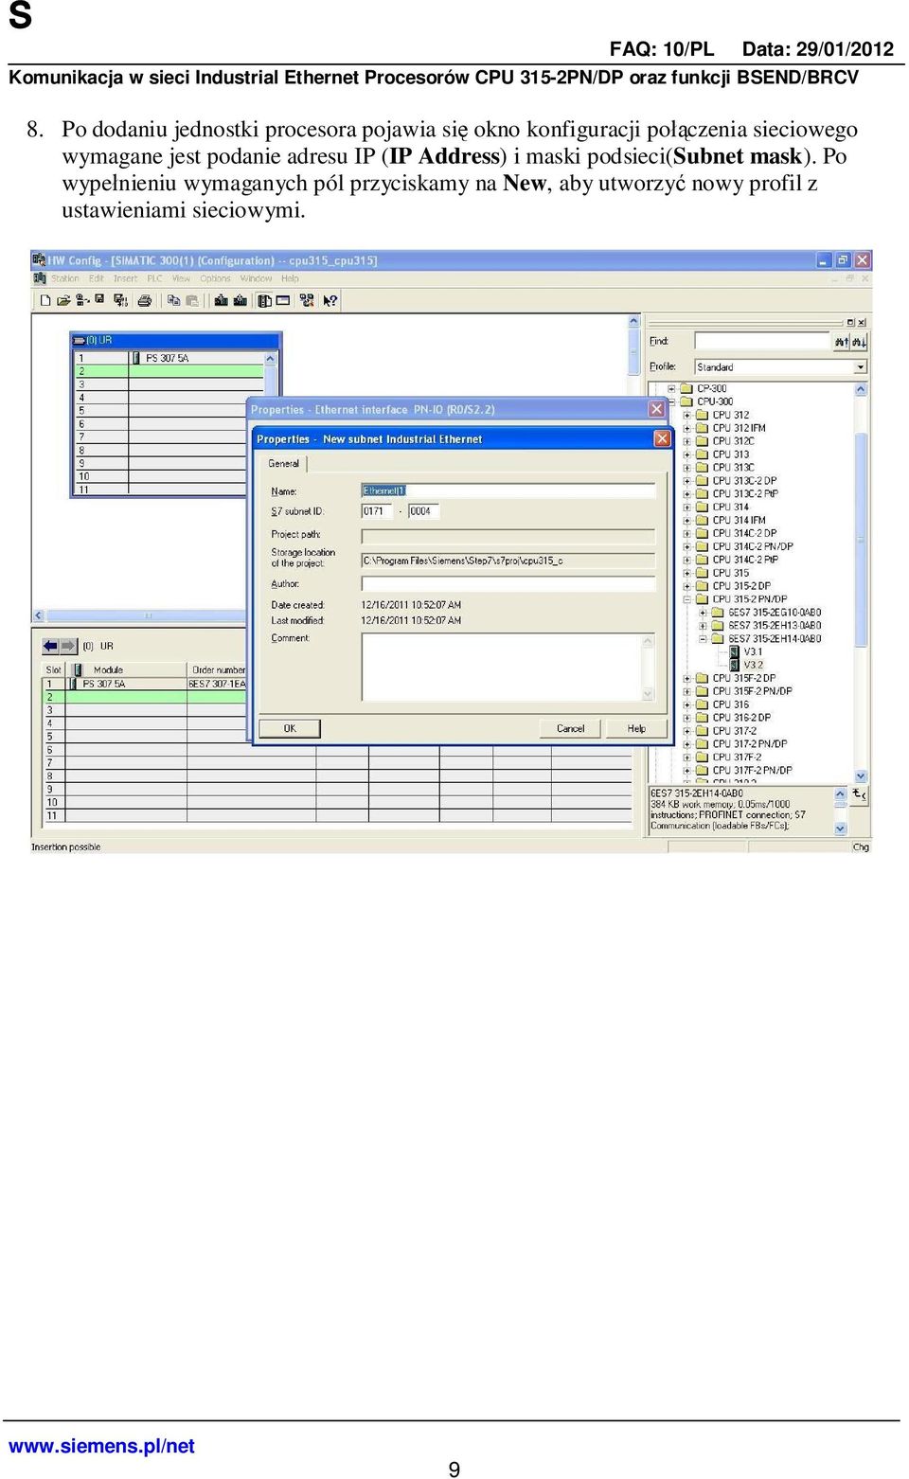The width and height of the screenshot is (909, 1479).
Task: Expand the CPU 316 catalog node
Action: point(687,704)
